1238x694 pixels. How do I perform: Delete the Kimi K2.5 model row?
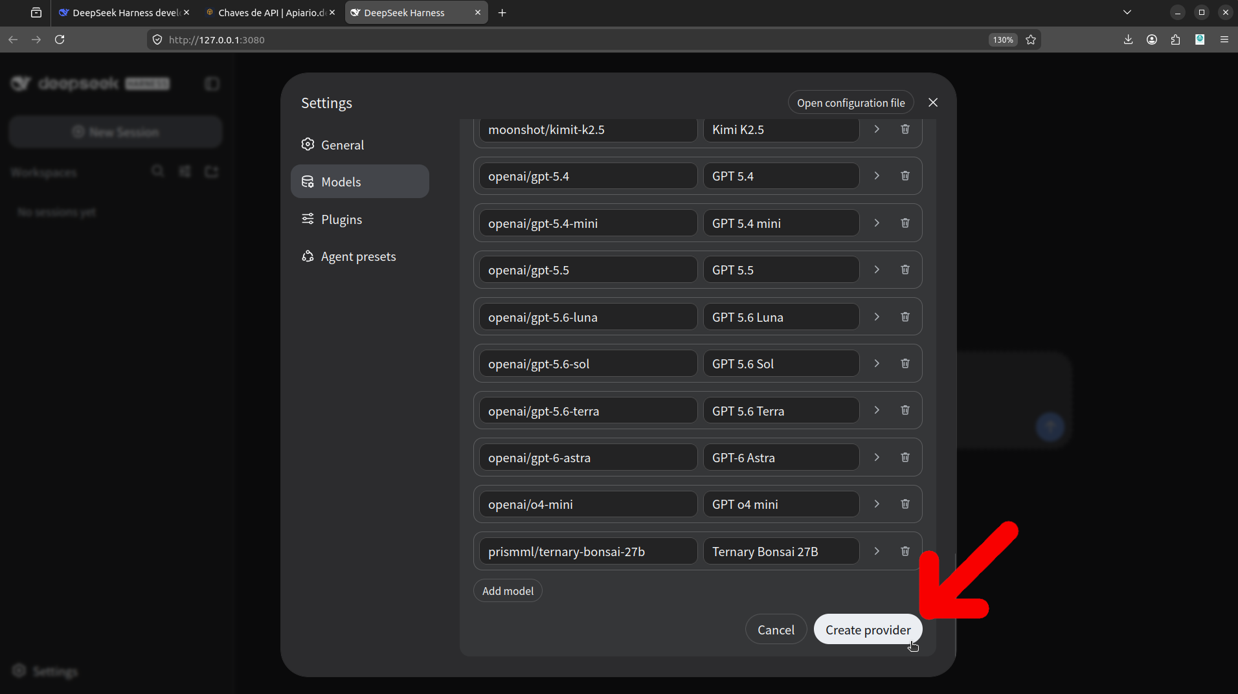point(905,129)
